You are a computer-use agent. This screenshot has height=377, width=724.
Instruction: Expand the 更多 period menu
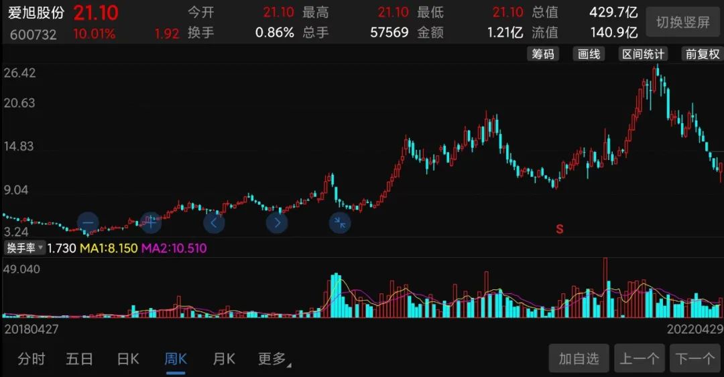point(274,358)
